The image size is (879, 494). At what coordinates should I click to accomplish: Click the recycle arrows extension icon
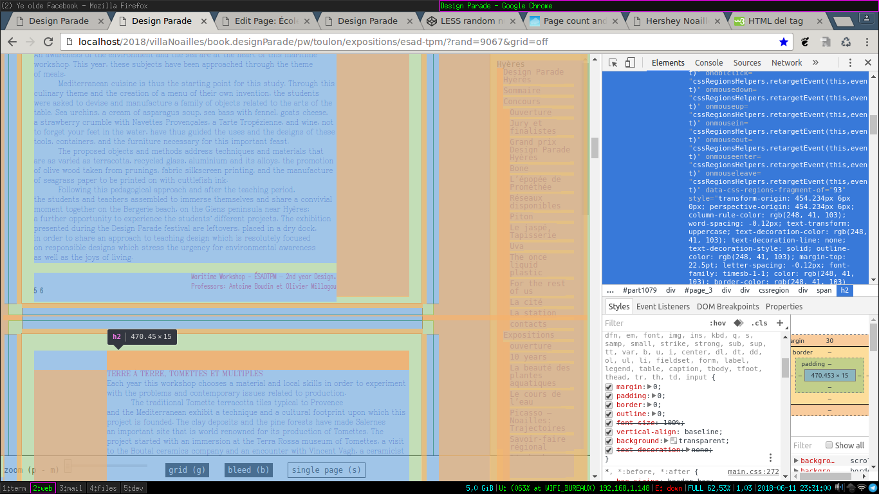click(x=846, y=42)
